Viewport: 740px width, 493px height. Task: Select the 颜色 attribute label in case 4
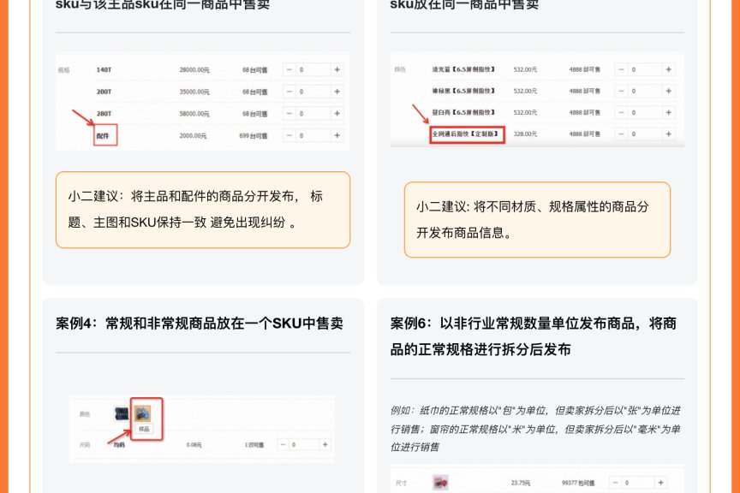pos(84,413)
